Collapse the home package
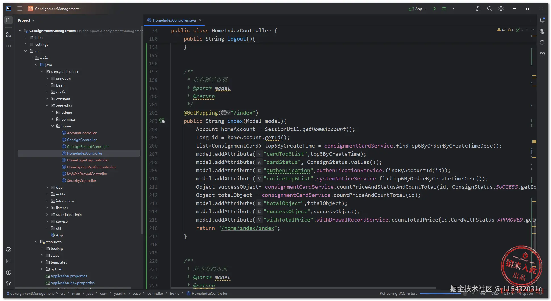Image resolution: width=551 pixels, height=301 pixels. tap(53, 126)
